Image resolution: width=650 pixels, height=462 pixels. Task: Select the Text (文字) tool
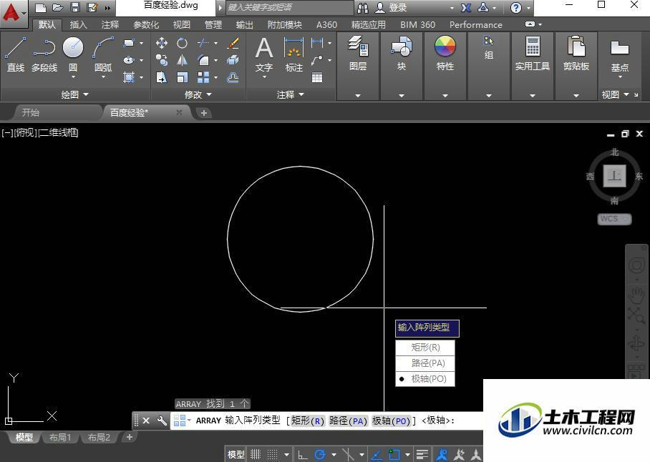[x=264, y=54]
